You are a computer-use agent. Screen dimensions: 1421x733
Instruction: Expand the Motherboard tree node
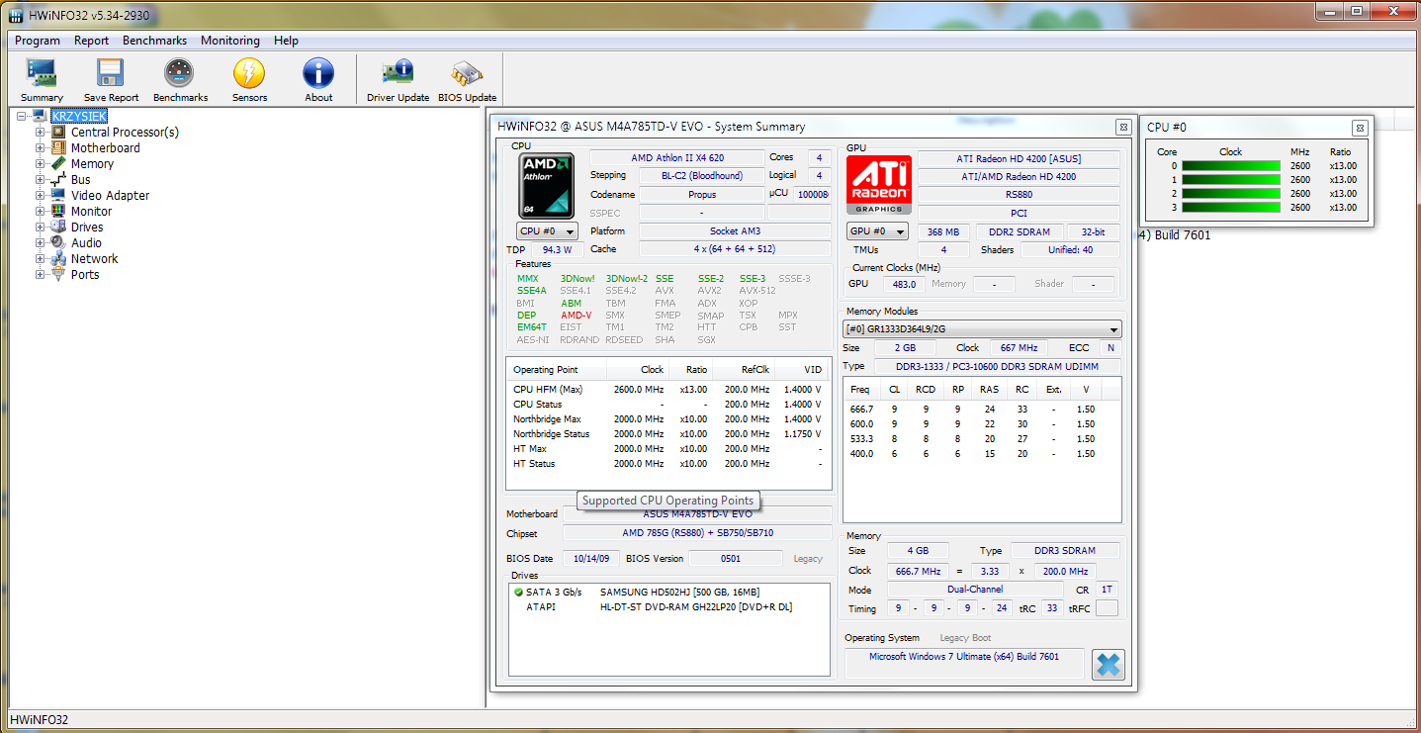tap(41, 148)
